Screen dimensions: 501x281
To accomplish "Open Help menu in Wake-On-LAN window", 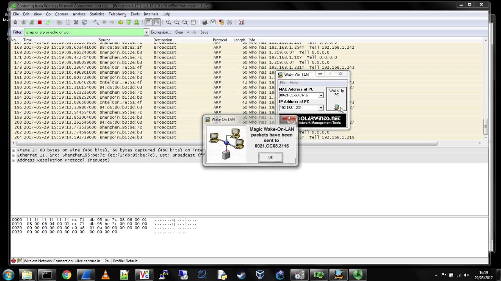I will tap(294, 83).
